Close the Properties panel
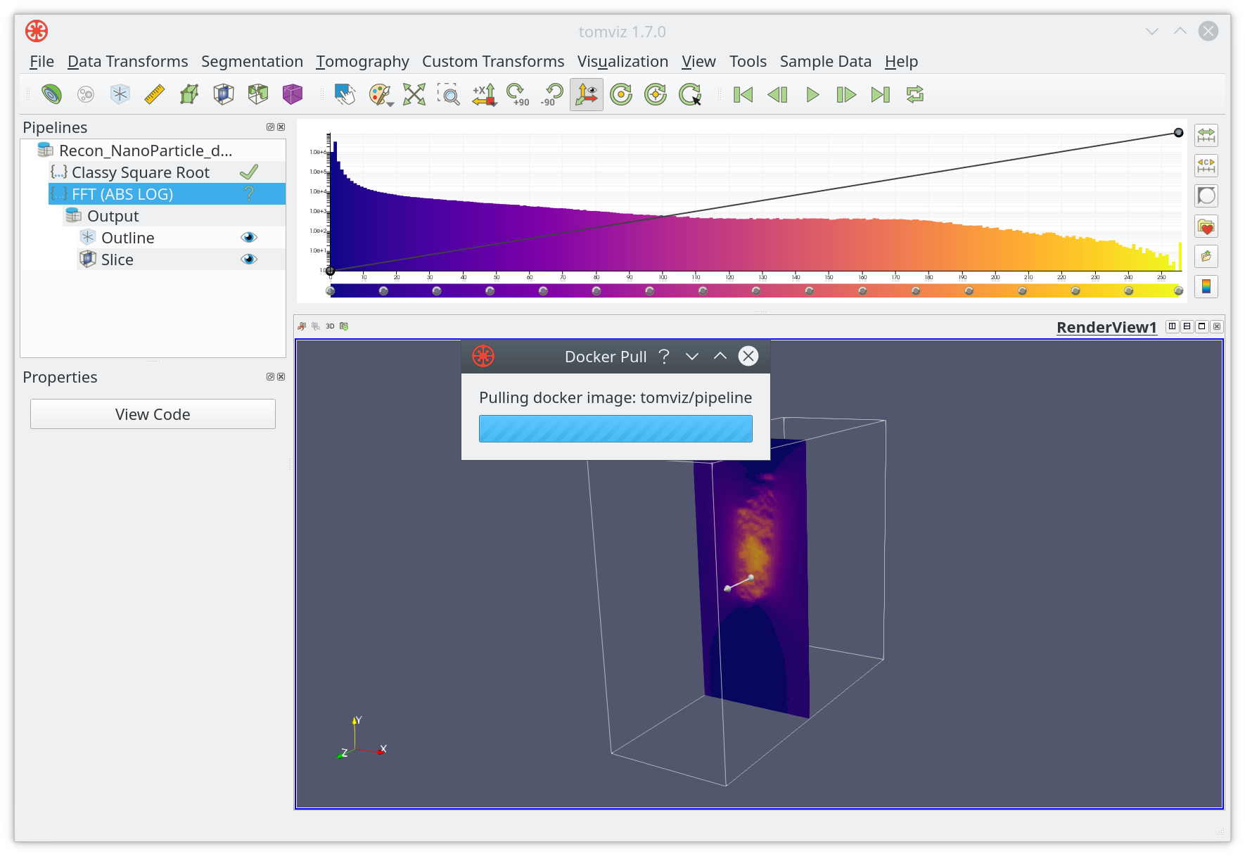 pos(281,377)
